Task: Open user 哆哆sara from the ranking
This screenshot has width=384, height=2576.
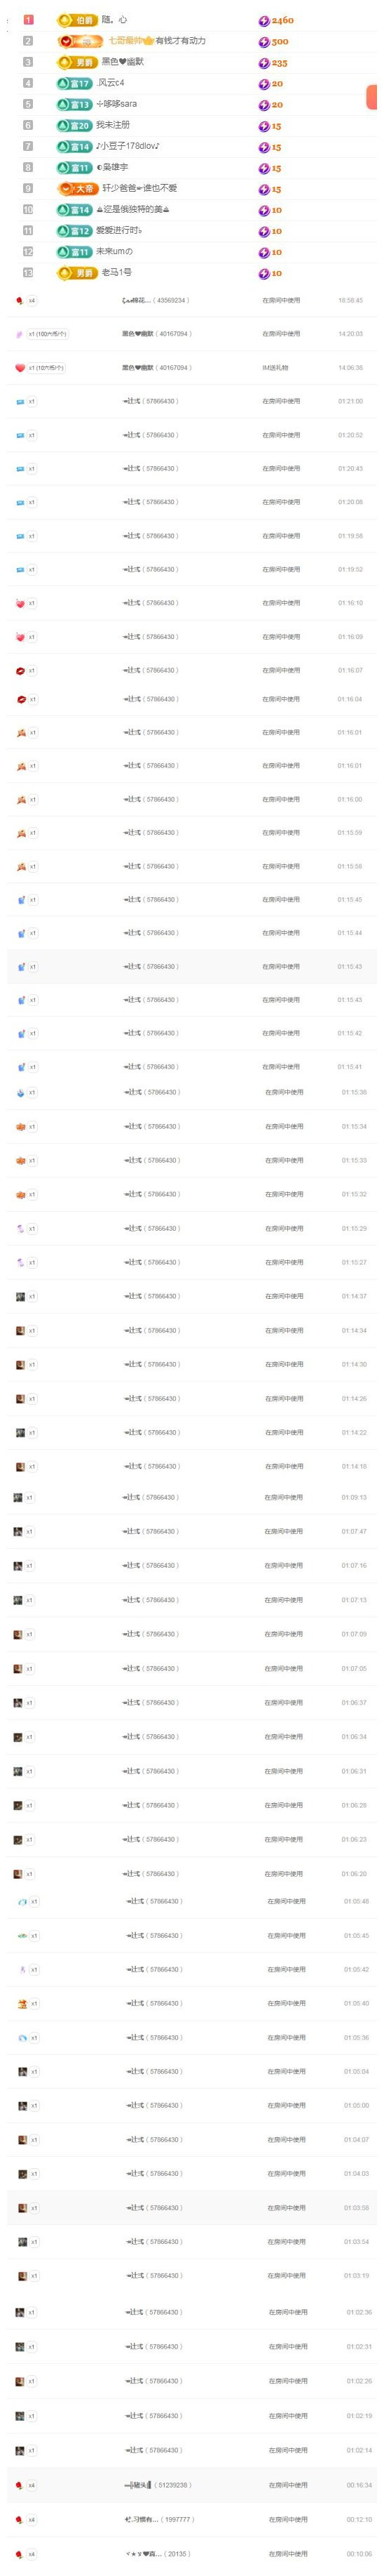Action: click(117, 104)
